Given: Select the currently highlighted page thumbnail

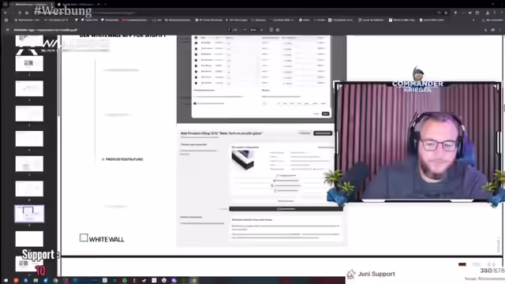Looking at the screenshot, I should pyautogui.click(x=29, y=214).
